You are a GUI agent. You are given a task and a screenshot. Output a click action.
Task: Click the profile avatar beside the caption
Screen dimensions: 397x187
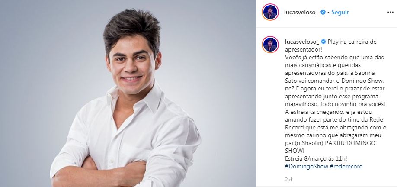click(x=270, y=44)
